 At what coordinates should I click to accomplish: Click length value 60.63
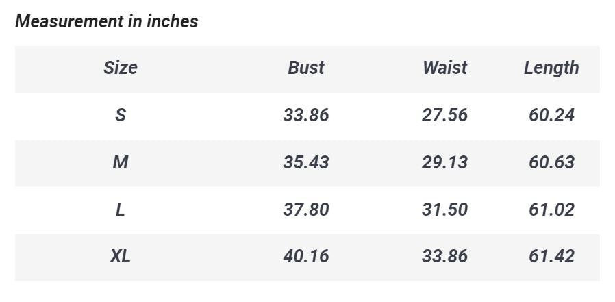point(551,162)
